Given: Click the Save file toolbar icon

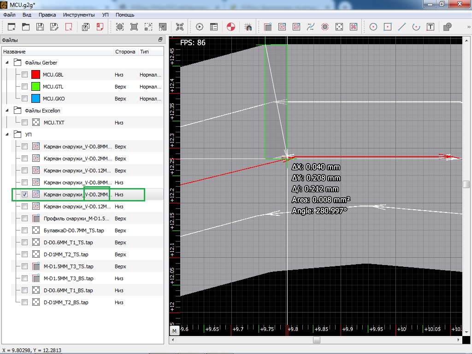Looking at the screenshot, I should coord(40,27).
